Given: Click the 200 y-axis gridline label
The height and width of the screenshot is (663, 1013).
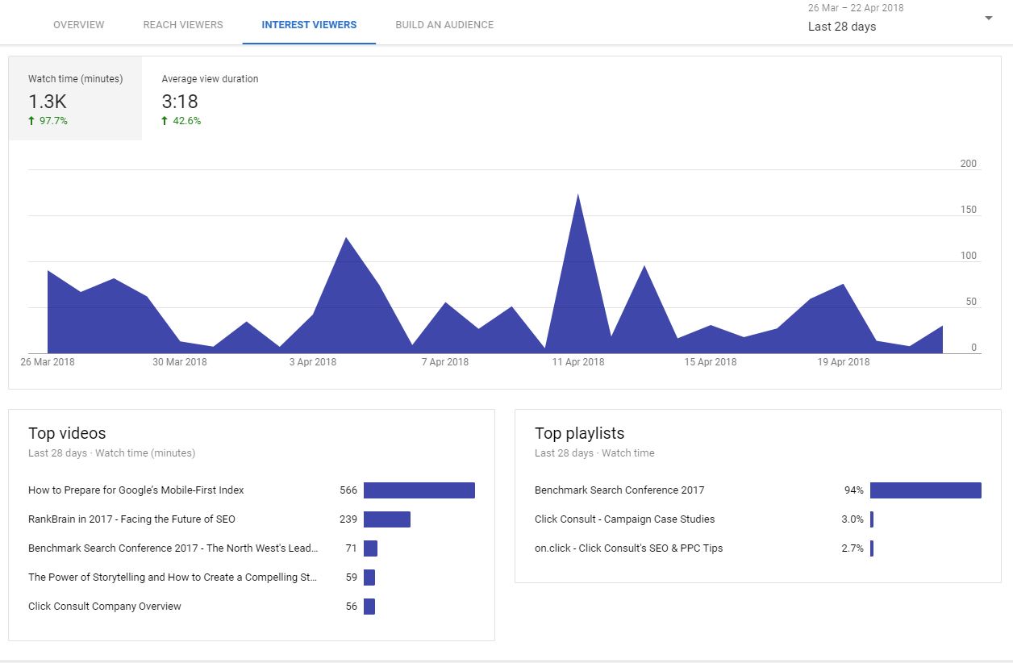Looking at the screenshot, I should coord(969,164).
